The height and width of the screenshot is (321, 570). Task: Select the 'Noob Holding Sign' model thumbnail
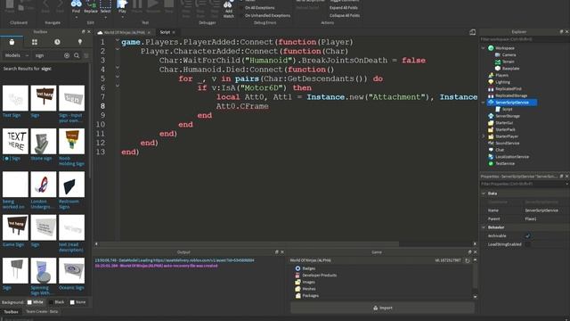[x=71, y=141]
